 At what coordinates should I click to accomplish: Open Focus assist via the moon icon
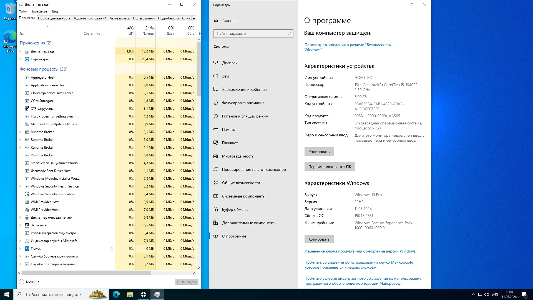(x=216, y=102)
